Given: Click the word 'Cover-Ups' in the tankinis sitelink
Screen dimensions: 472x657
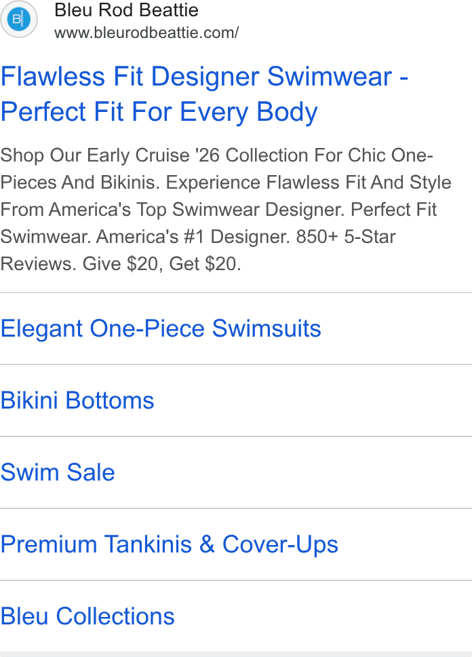Looking at the screenshot, I should coord(280,544).
